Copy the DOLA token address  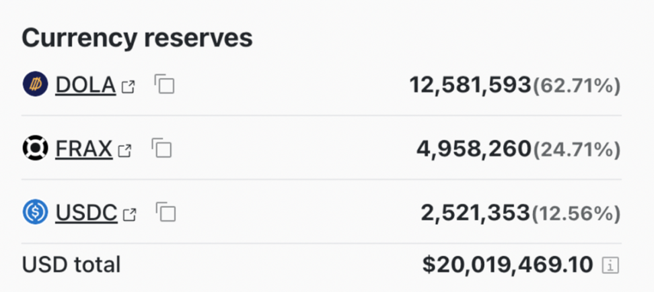tap(164, 85)
